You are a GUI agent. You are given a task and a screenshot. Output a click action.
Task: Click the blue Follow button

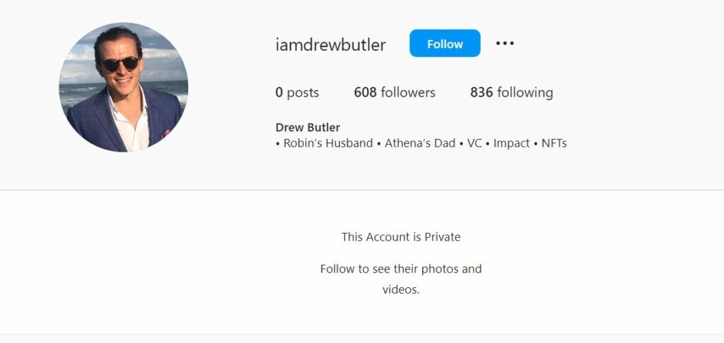pyautogui.click(x=445, y=43)
